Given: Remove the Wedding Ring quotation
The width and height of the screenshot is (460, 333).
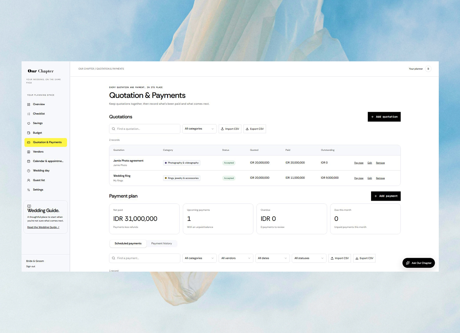Looking at the screenshot, I should [380, 178].
